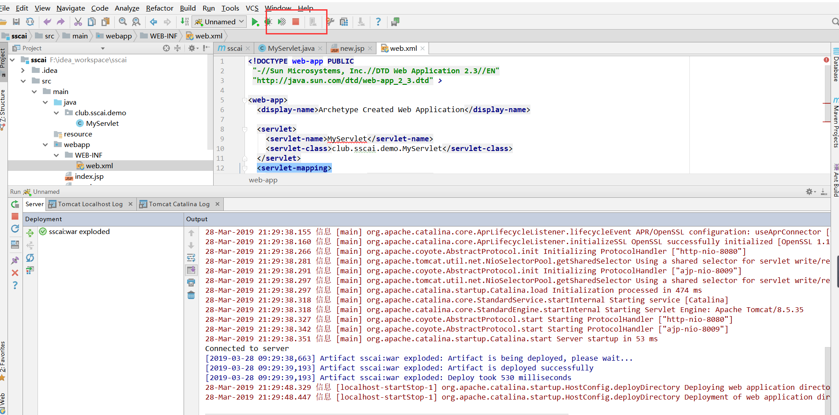Clear all console output with trash icon
This screenshot has height=415, width=839.
[191, 295]
